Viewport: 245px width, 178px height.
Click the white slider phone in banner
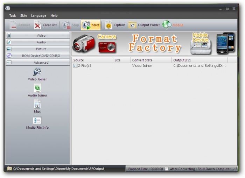[201, 47]
